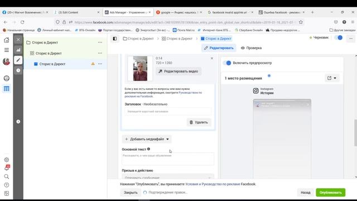Click the Instagram logo in preview
The image size is (357, 201).
(255, 91)
